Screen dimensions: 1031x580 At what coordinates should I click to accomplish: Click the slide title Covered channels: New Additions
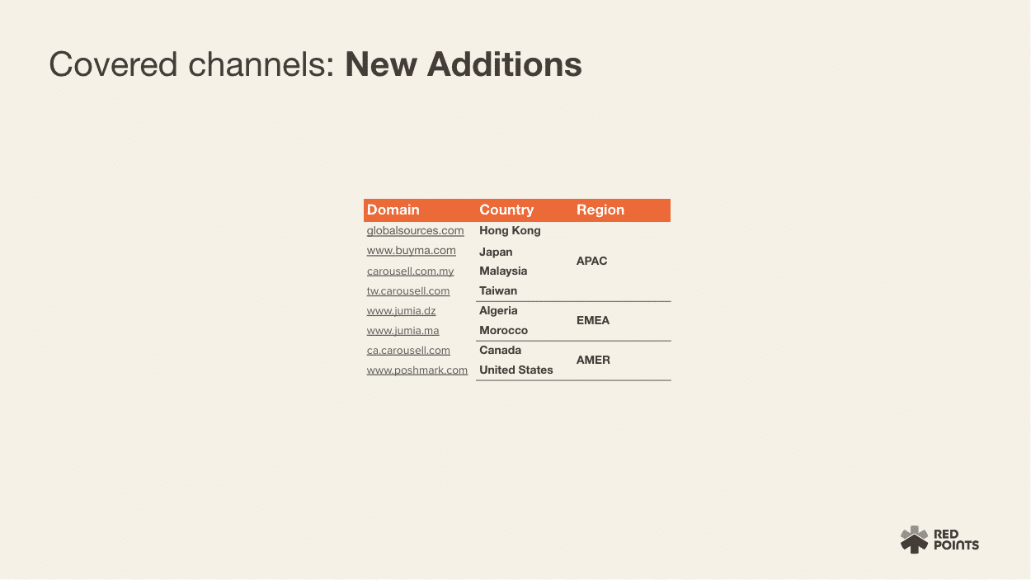[x=316, y=64]
